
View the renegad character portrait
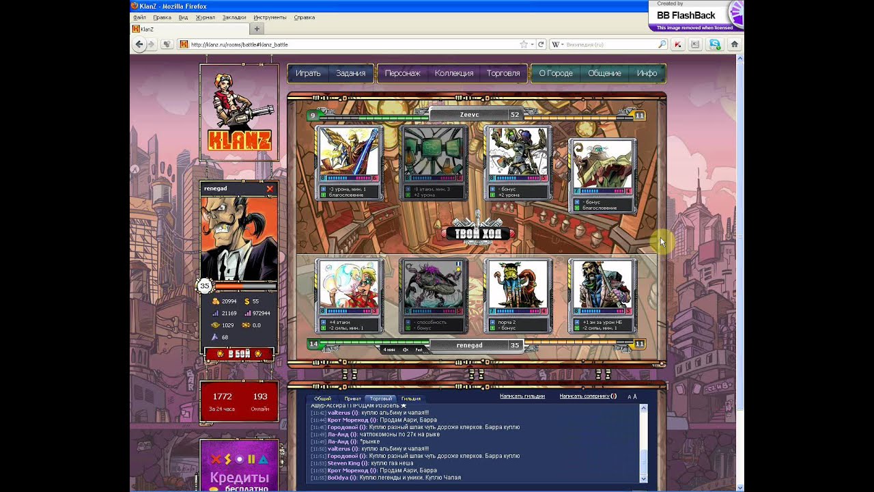point(239,238)
